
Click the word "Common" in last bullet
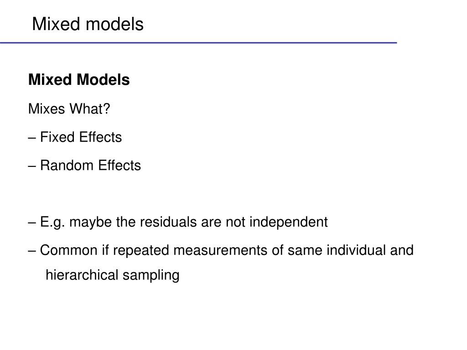point(69,250)
